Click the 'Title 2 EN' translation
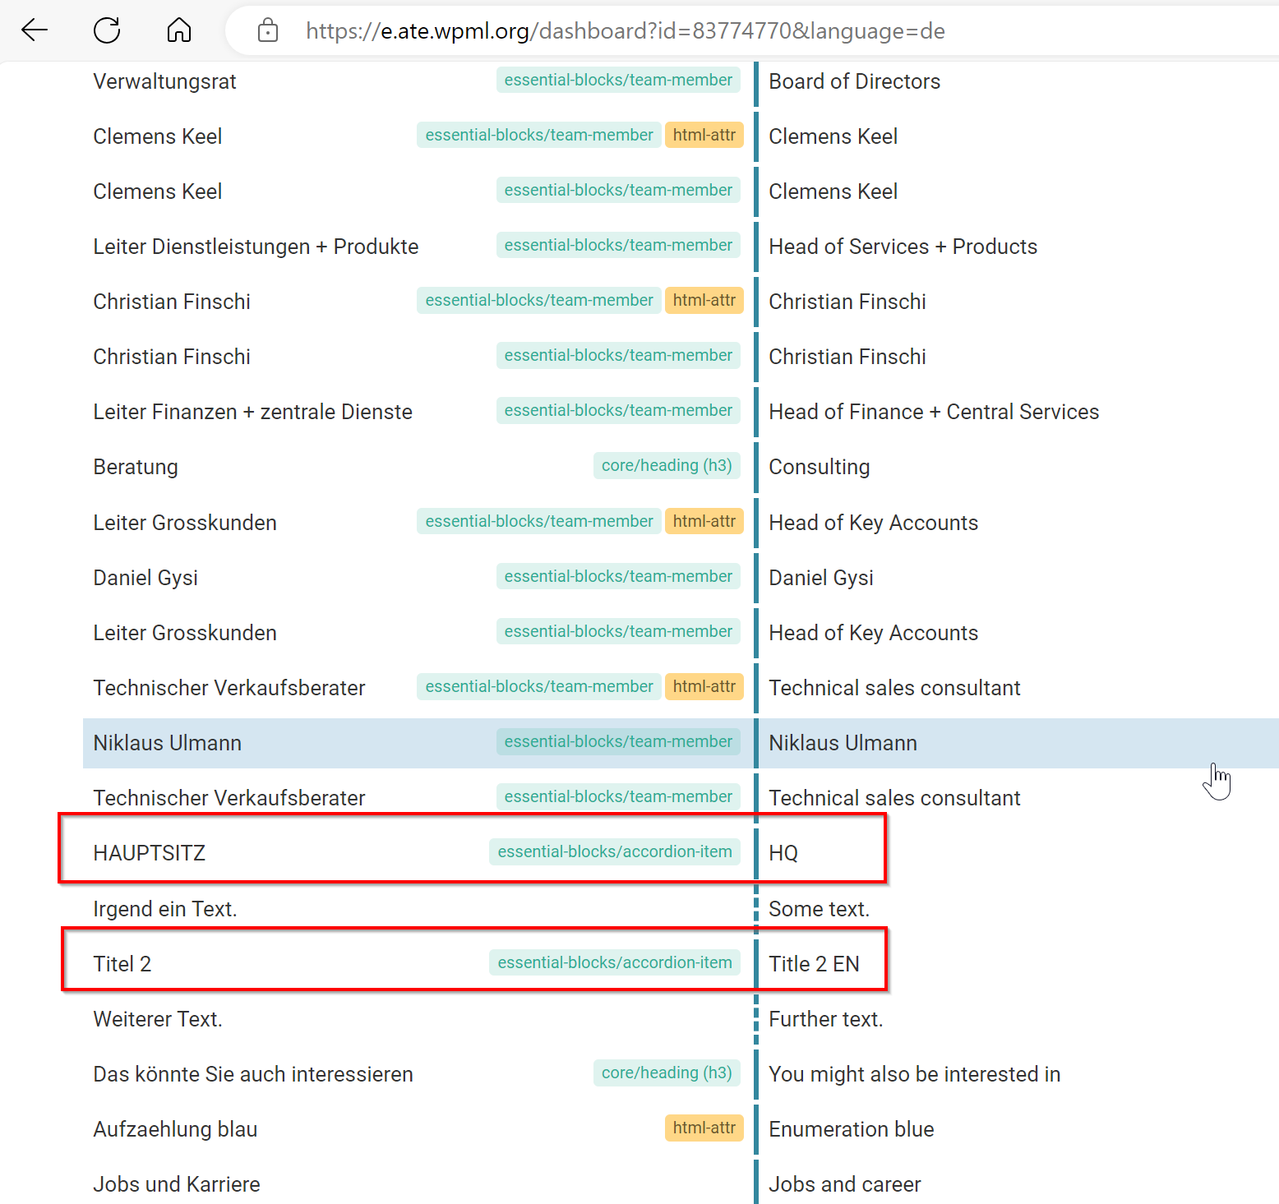1279x1204 pixels. pos(814,964)
